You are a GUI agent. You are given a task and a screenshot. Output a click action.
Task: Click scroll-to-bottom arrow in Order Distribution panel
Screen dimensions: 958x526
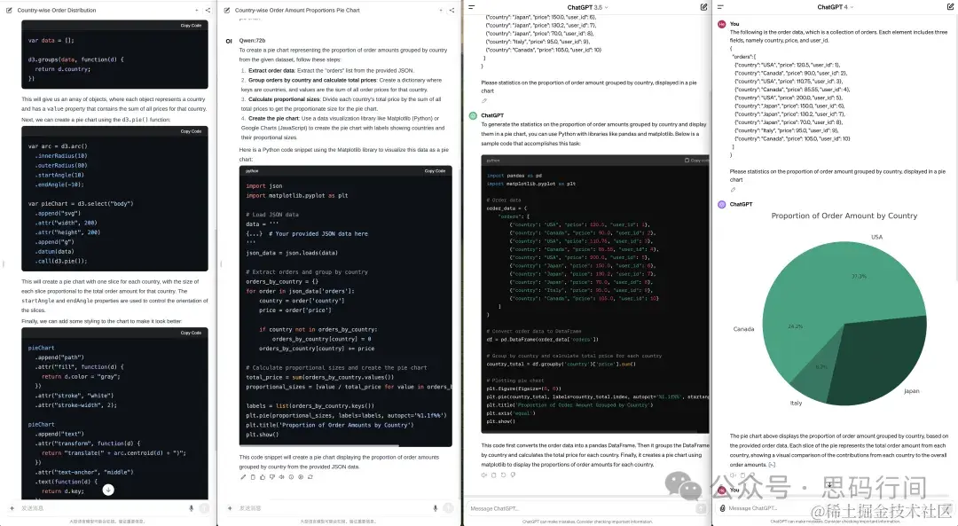pyautogui.click(x=108, y=490)
